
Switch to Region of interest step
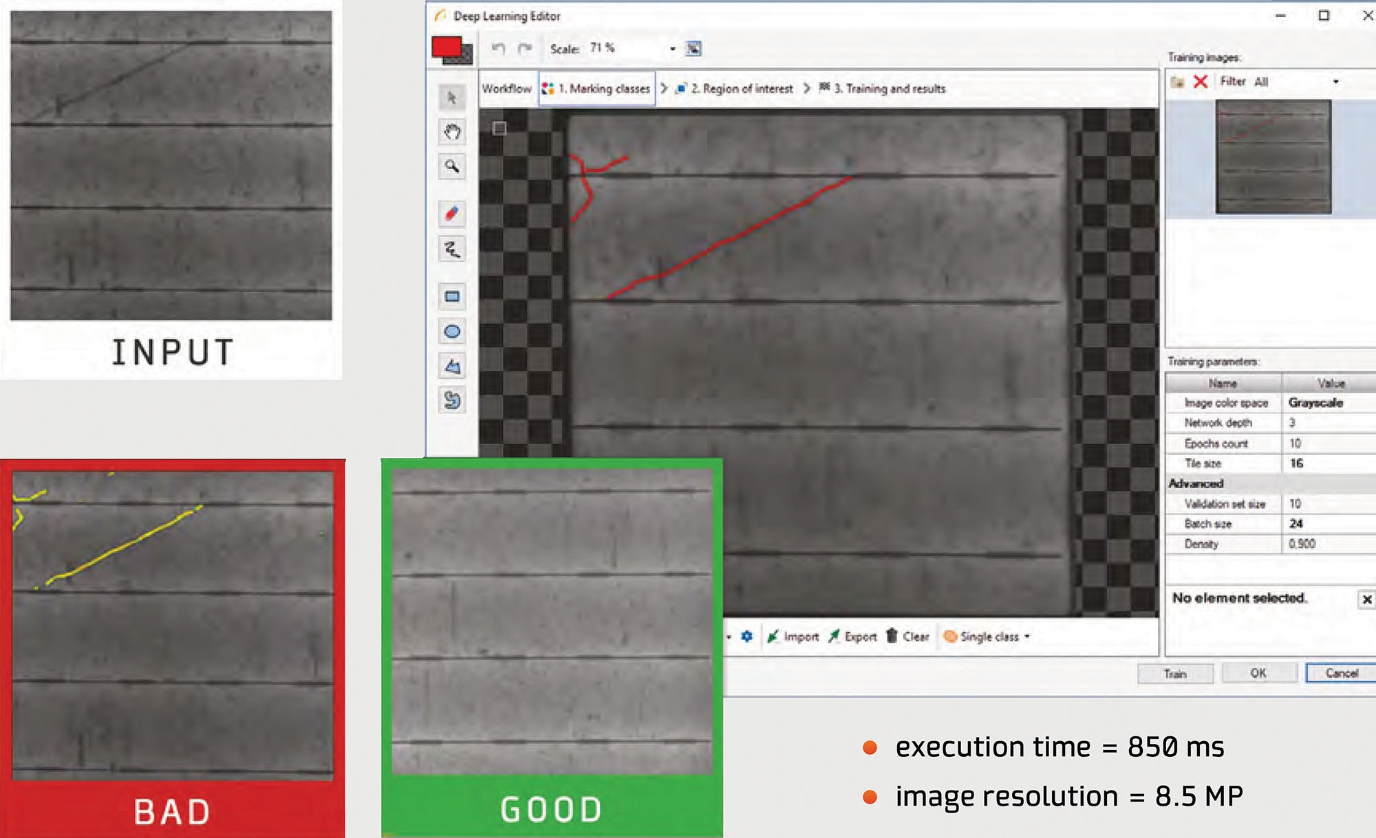735,89
